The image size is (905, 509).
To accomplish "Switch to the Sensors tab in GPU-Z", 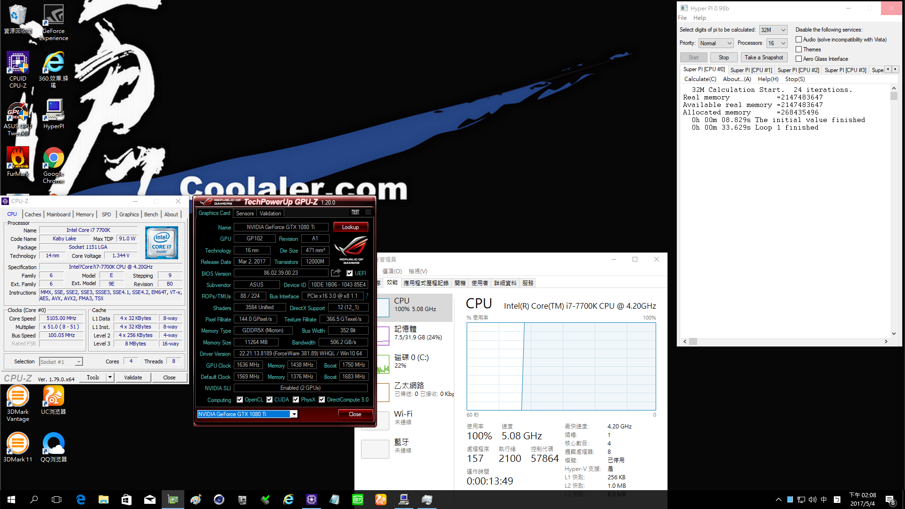I will tap(245, 213).
